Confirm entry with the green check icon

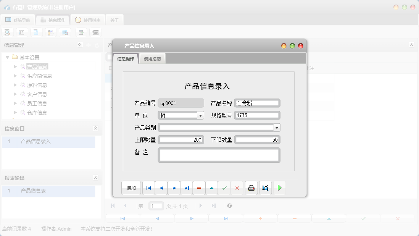click(x=224, y=188)
